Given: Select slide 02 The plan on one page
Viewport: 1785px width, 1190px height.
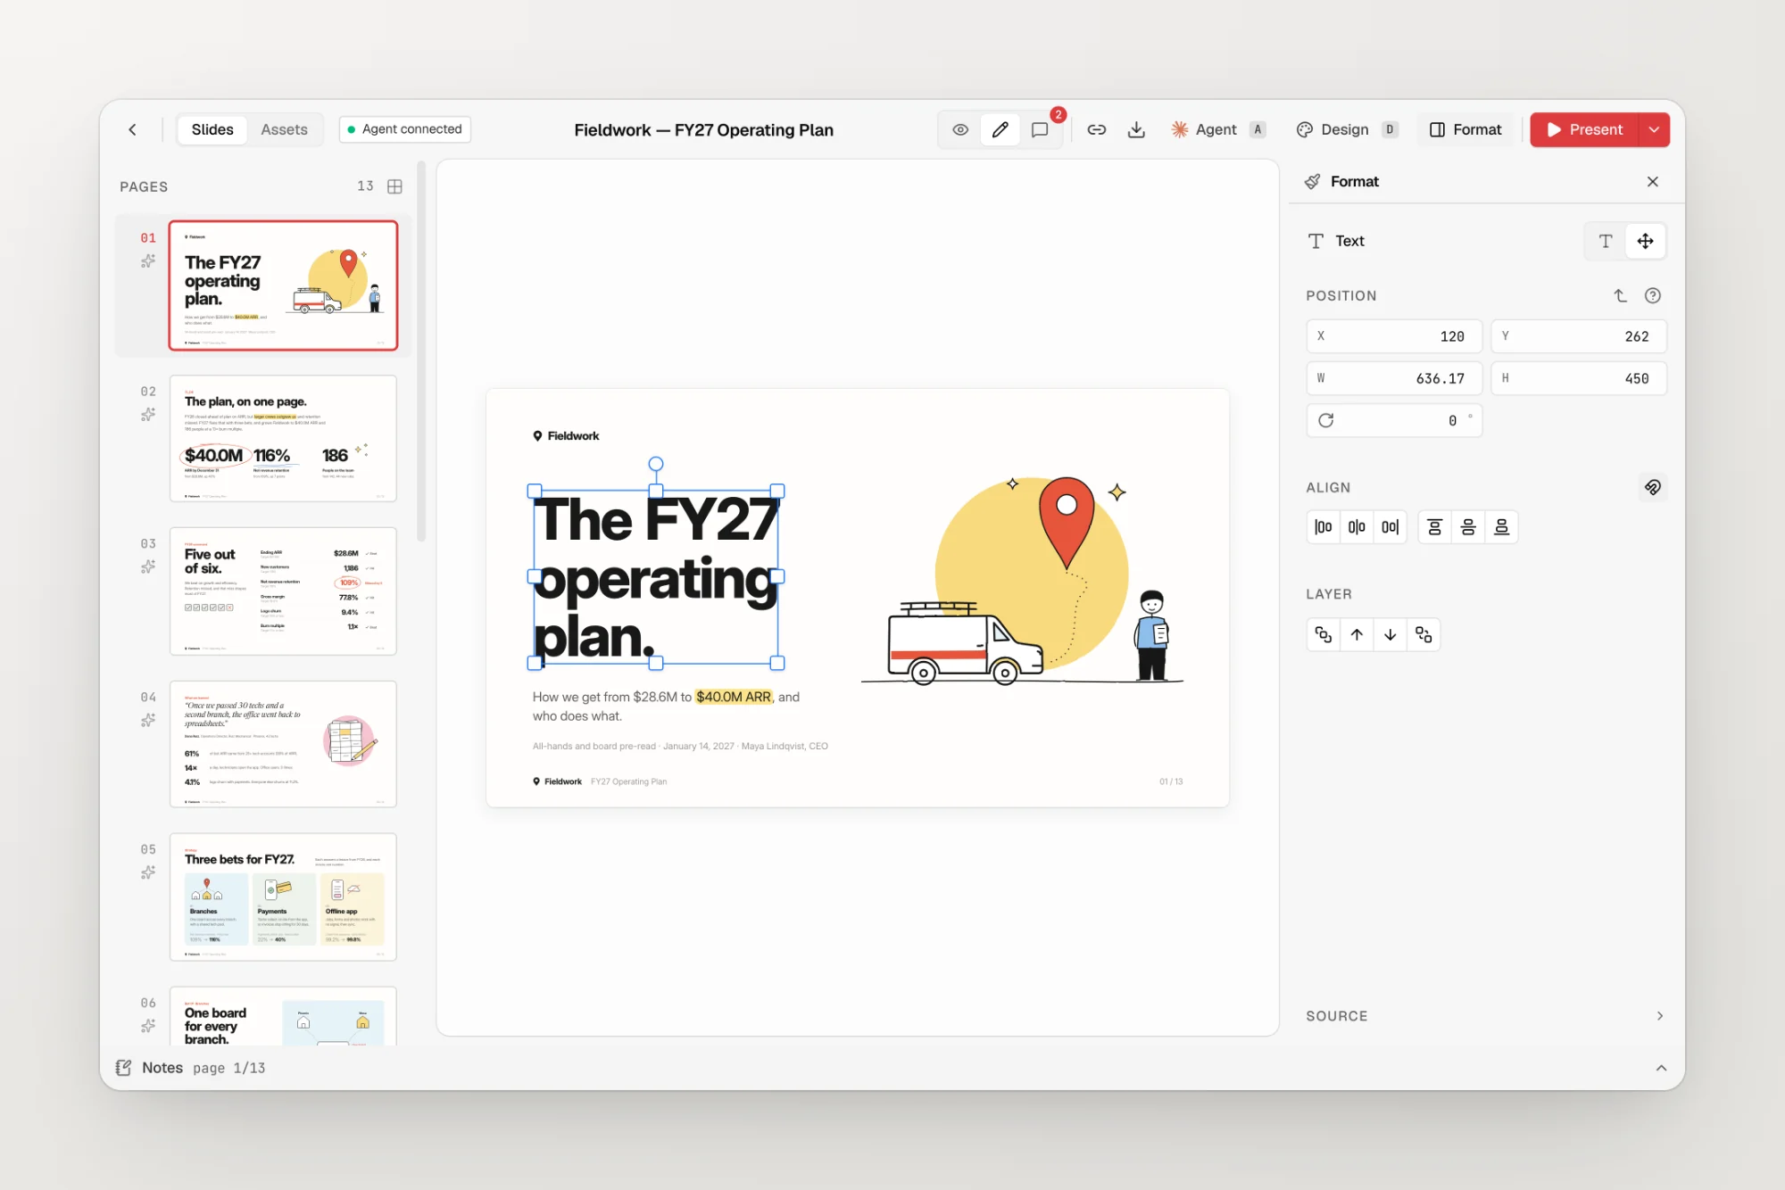Looking at the screenshot, I should 283,438.
